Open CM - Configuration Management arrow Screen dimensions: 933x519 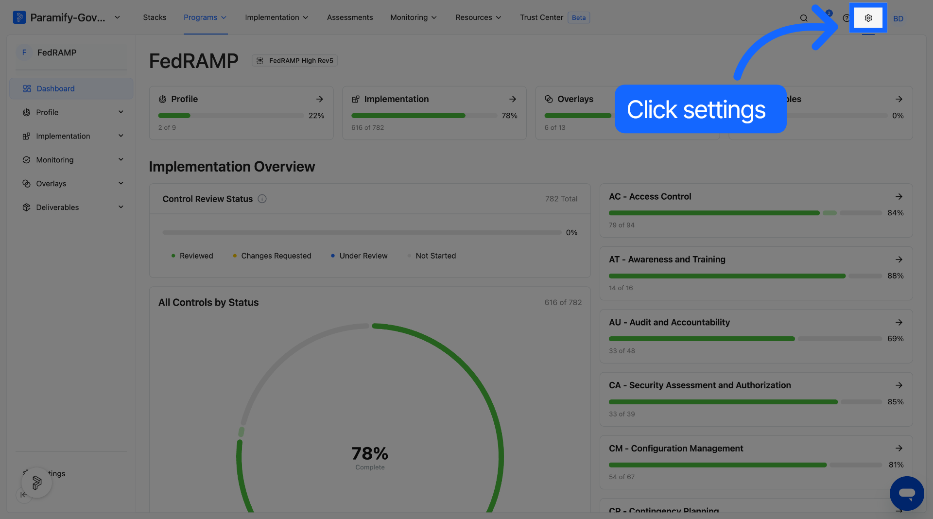point(898,449)
